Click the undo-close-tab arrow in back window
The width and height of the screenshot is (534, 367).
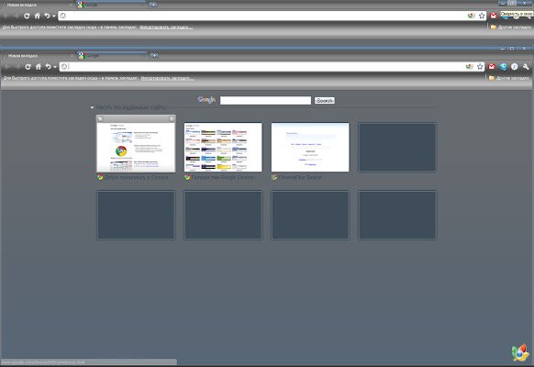click(x=47, y=16)
